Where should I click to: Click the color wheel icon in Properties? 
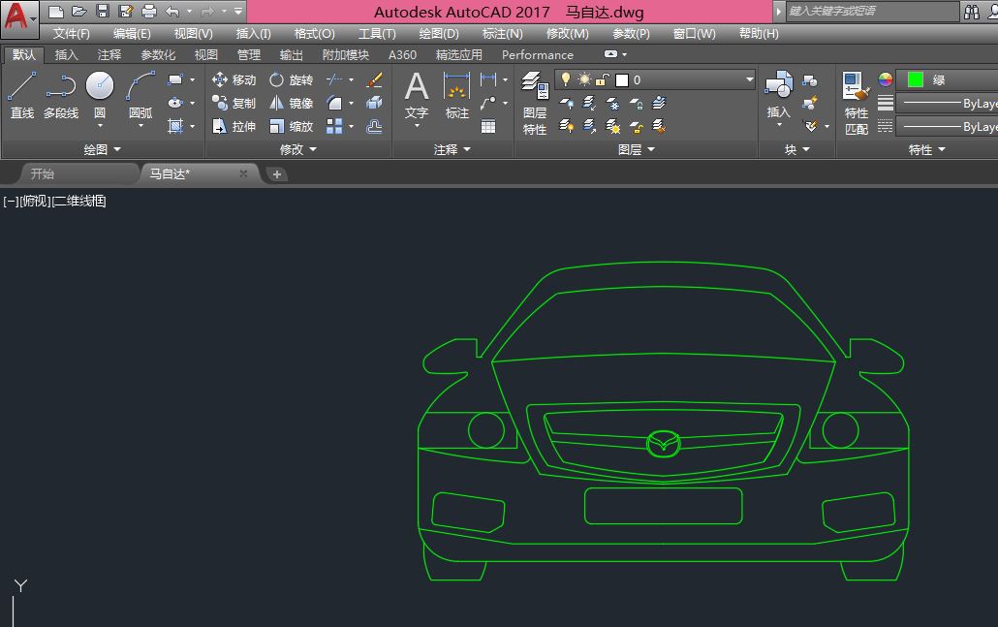[x=886, y=79]
